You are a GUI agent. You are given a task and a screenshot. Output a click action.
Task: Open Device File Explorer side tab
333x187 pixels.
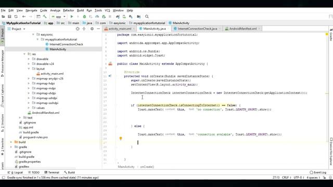pos(331,151)
